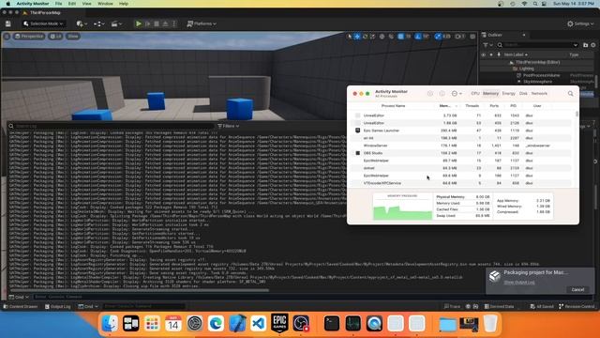The height and width of the screenshot is (338, 600).
Task: Open the Add content dropdown in toolbar
Action: 82,23
